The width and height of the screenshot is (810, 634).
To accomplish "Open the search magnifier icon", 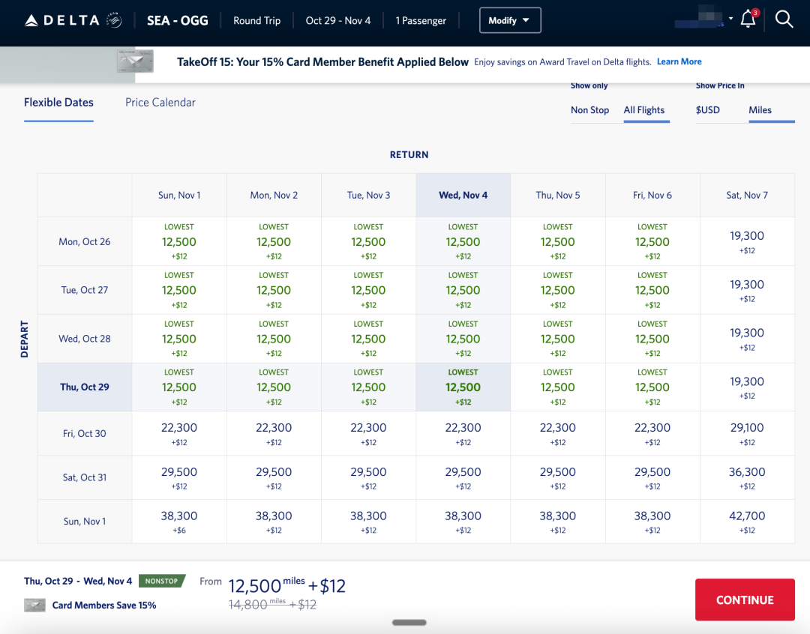I will point(784,19).
